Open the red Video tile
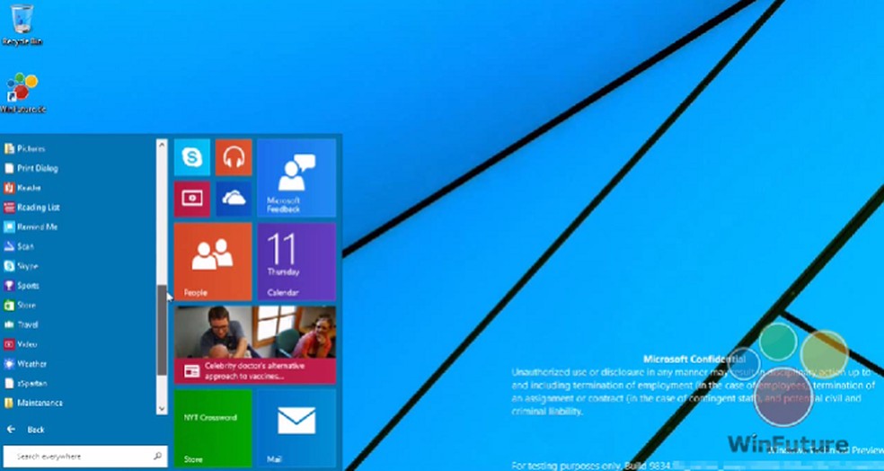The image size is (884, 471). [192, 199]
